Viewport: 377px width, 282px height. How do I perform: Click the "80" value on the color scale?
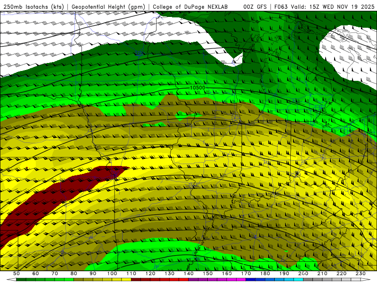point(74,274)
